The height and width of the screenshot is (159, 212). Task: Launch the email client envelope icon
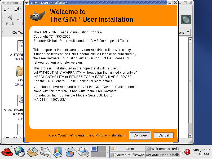32,152
